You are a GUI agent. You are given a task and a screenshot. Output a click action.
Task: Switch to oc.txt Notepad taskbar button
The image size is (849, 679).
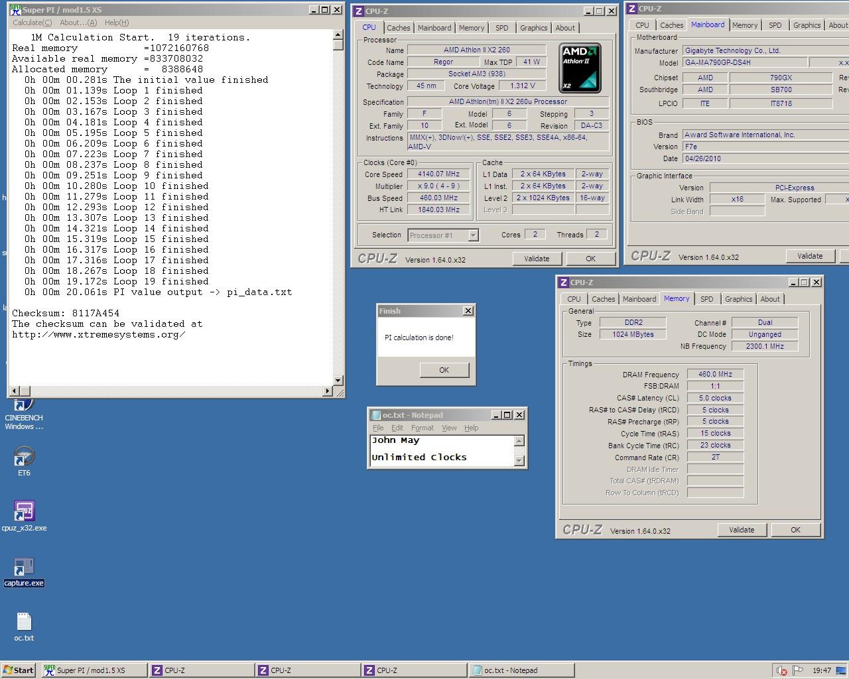[x=521, y=670]
